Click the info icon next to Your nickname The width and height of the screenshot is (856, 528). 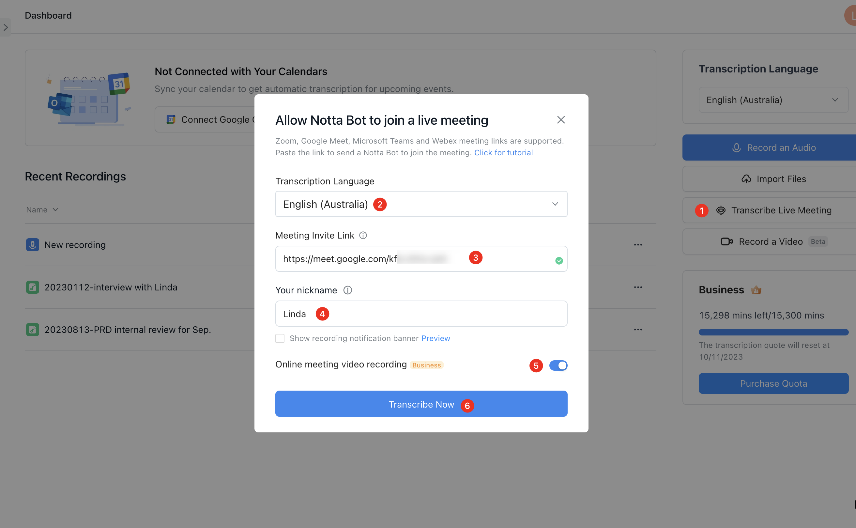point(348,290)
